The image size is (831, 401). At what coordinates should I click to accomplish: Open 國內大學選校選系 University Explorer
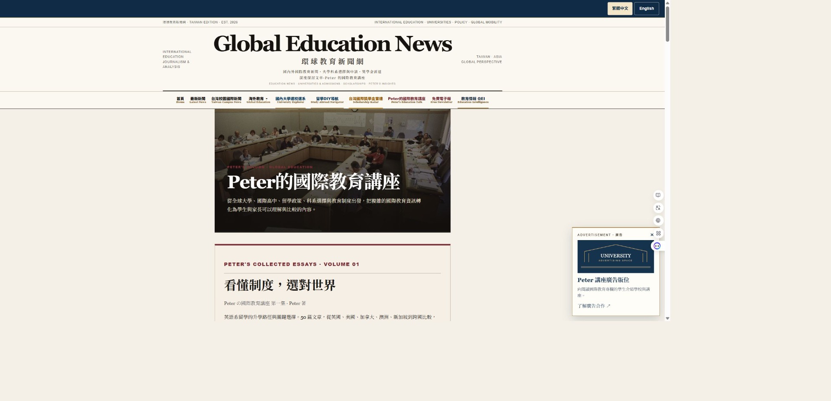290,100
